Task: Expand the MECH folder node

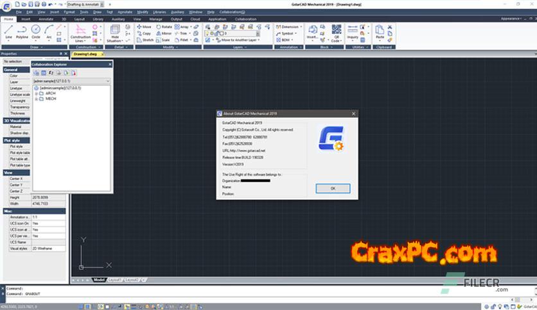Action: coord(37,99)
